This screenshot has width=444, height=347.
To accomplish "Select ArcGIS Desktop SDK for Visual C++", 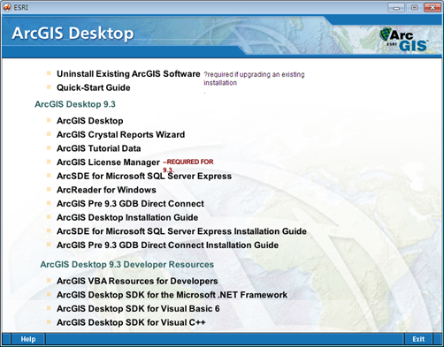I will point(131,322).
